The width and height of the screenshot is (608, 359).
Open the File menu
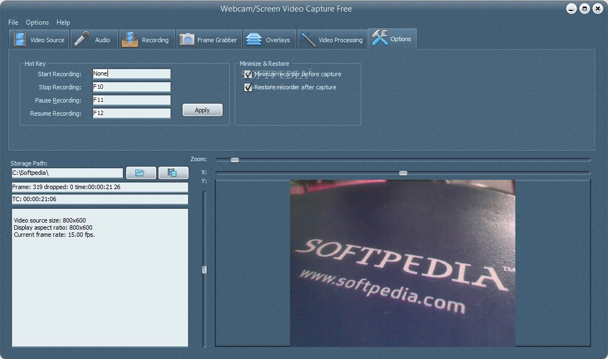13,22
